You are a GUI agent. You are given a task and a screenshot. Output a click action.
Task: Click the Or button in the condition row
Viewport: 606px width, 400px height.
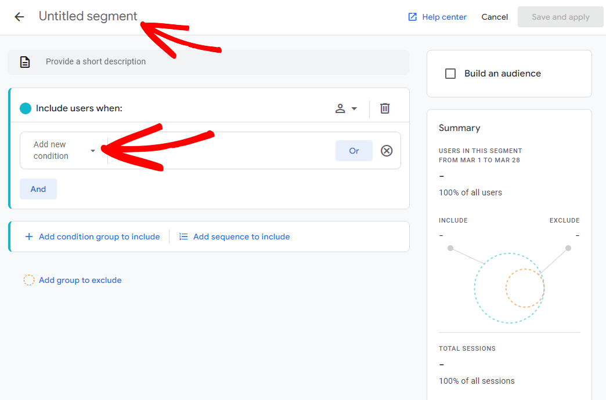coord(353,150)
